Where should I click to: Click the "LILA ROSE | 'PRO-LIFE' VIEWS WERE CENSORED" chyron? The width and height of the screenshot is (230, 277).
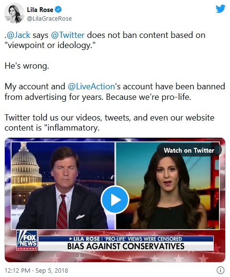point(126,239)
